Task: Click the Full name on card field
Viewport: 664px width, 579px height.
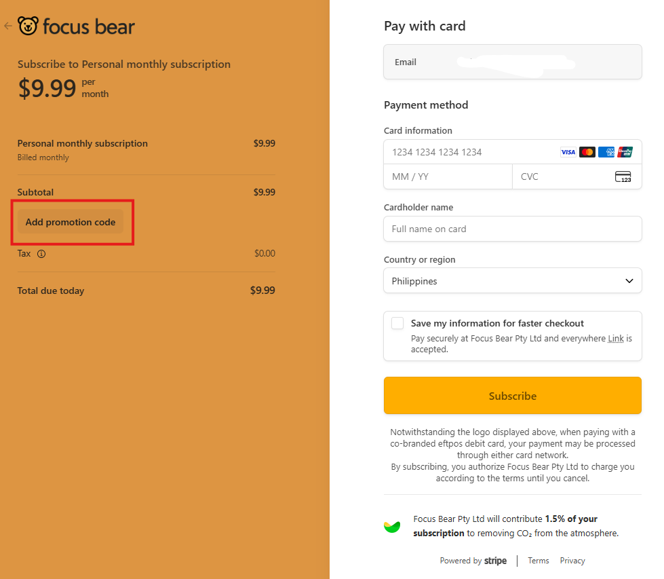Action: coord(512,229)
